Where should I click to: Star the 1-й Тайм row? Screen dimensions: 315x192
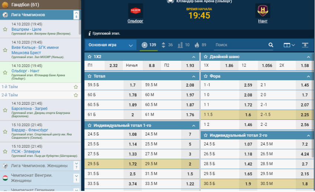[76, 87]
